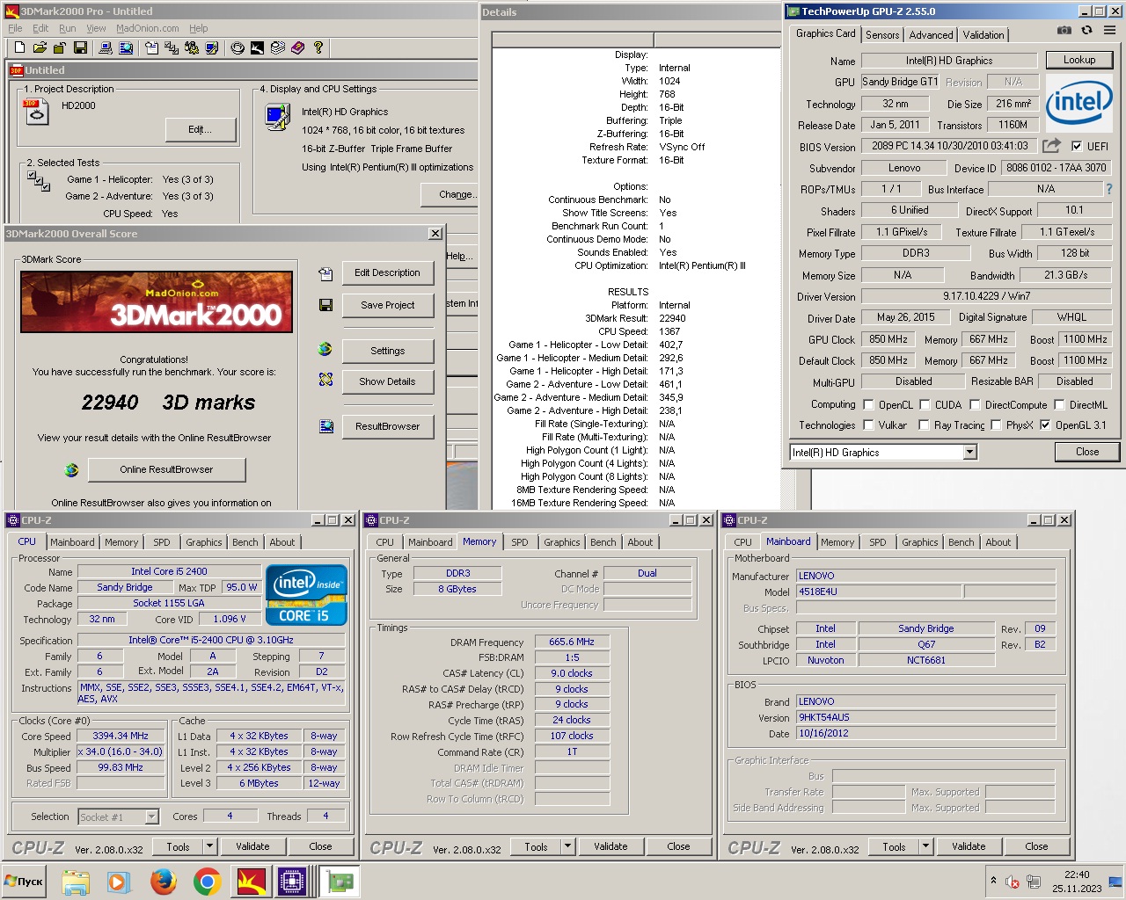Click Edit... in Project Description

tap(200, 129)
